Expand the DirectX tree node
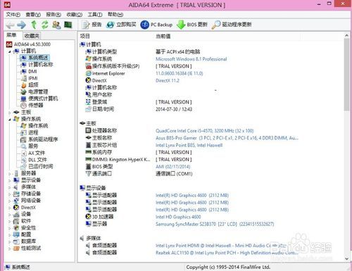This screenshot has width=352, height=271. pos(10,208)
